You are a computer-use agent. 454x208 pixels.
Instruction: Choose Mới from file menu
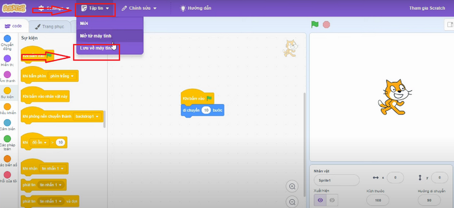coord(110,23)
